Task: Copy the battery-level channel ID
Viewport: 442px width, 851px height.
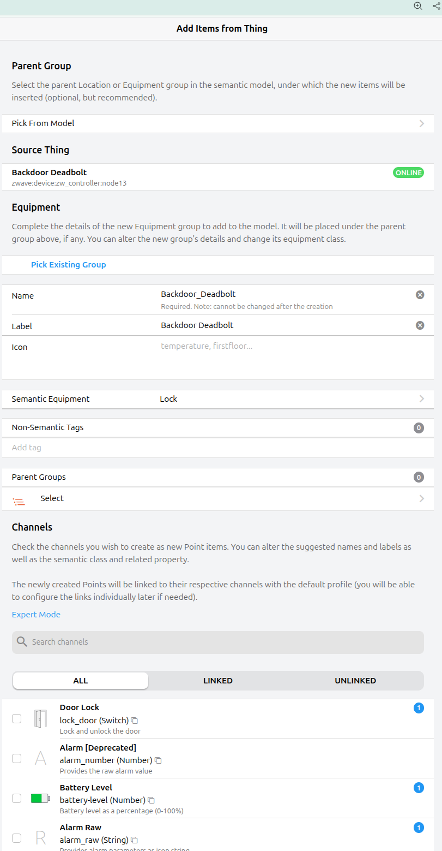Action: pyautogui.click(x=152, y=800)
